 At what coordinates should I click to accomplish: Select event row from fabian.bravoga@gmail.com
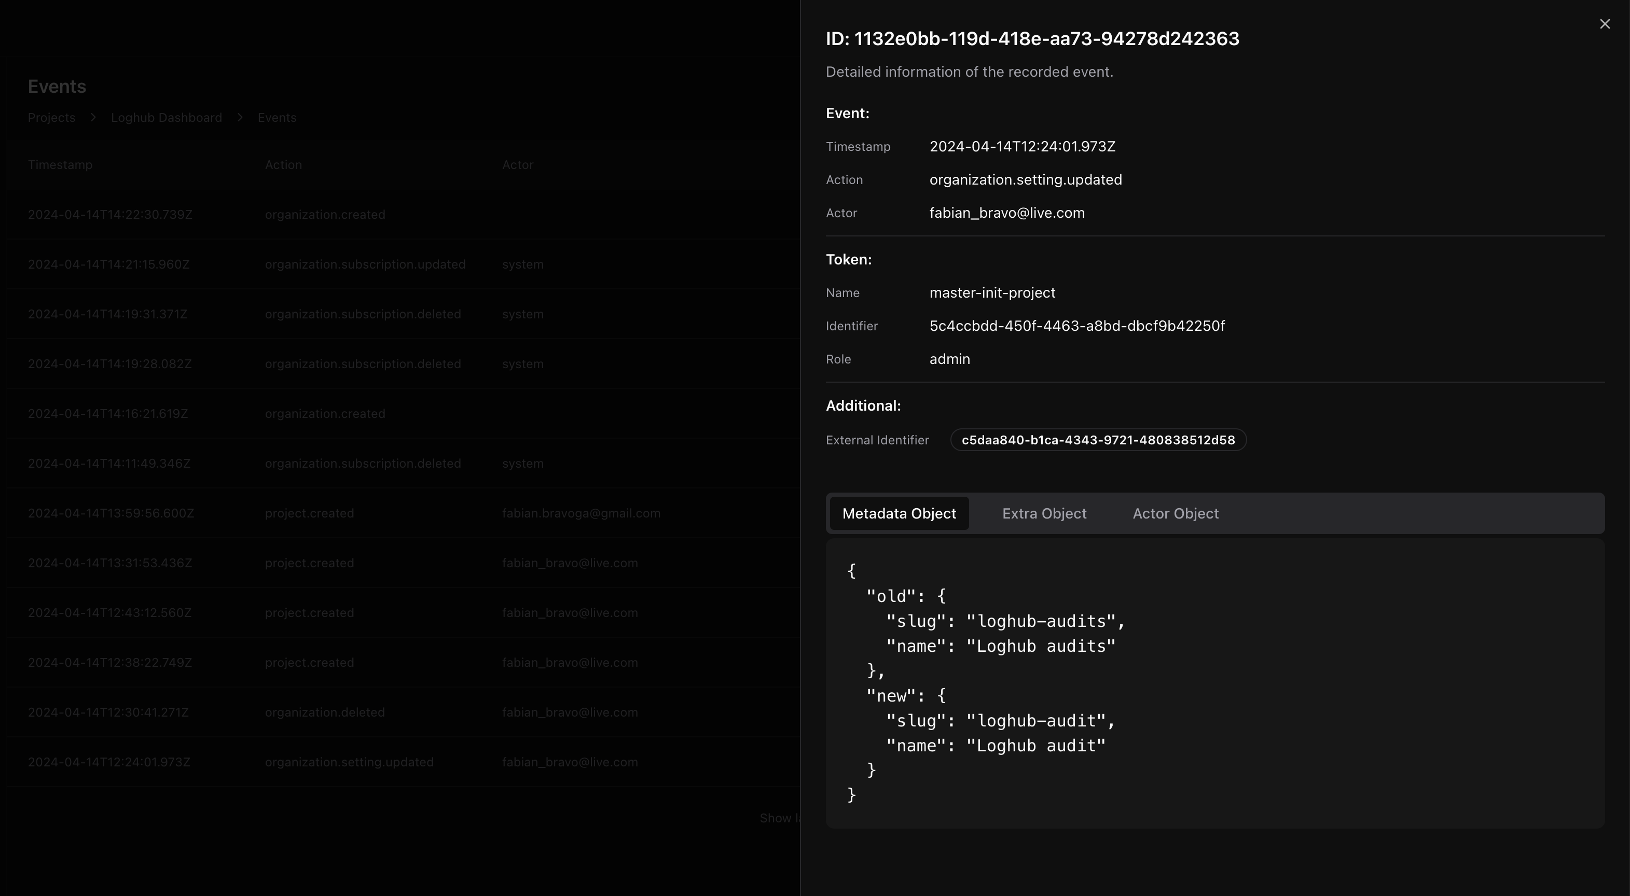tap(581, 513)
